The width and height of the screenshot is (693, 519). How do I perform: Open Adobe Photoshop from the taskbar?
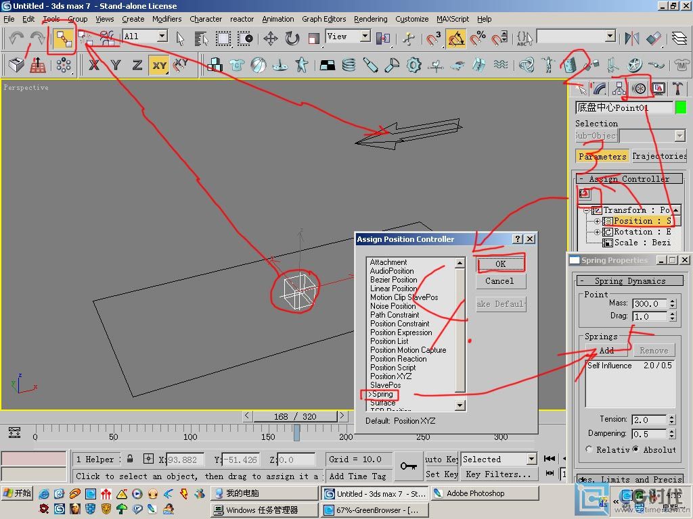tap(485, 493)
